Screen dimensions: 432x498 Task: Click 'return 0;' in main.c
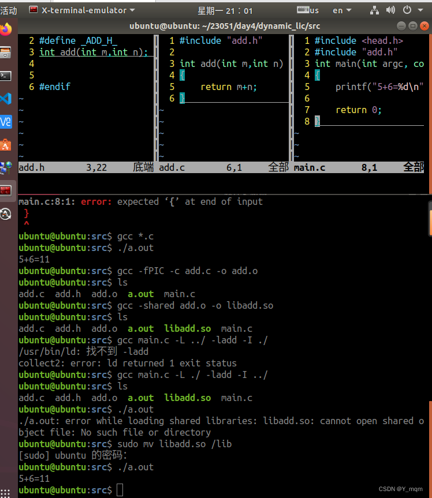click(359, 110)
